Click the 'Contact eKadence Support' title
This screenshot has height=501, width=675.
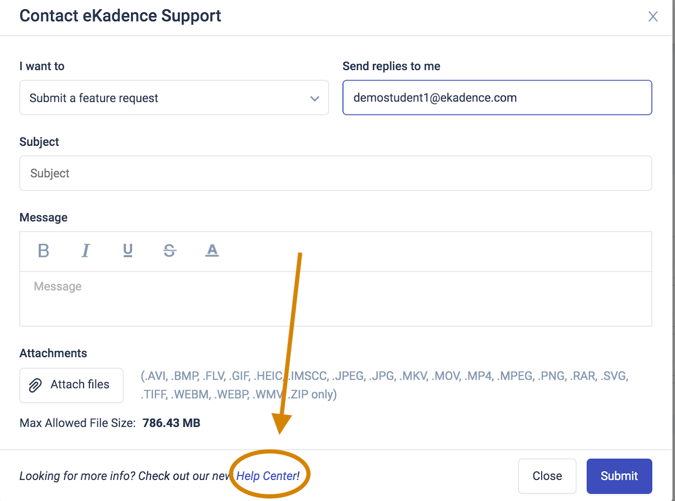[x=120, y=16]
